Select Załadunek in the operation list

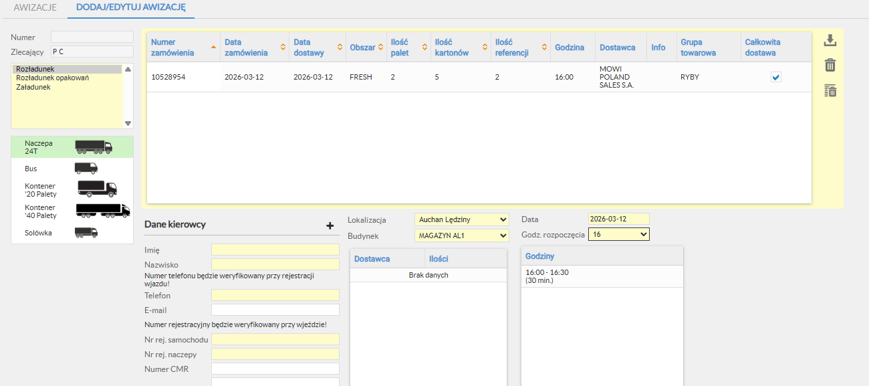(x=33, y=87)
